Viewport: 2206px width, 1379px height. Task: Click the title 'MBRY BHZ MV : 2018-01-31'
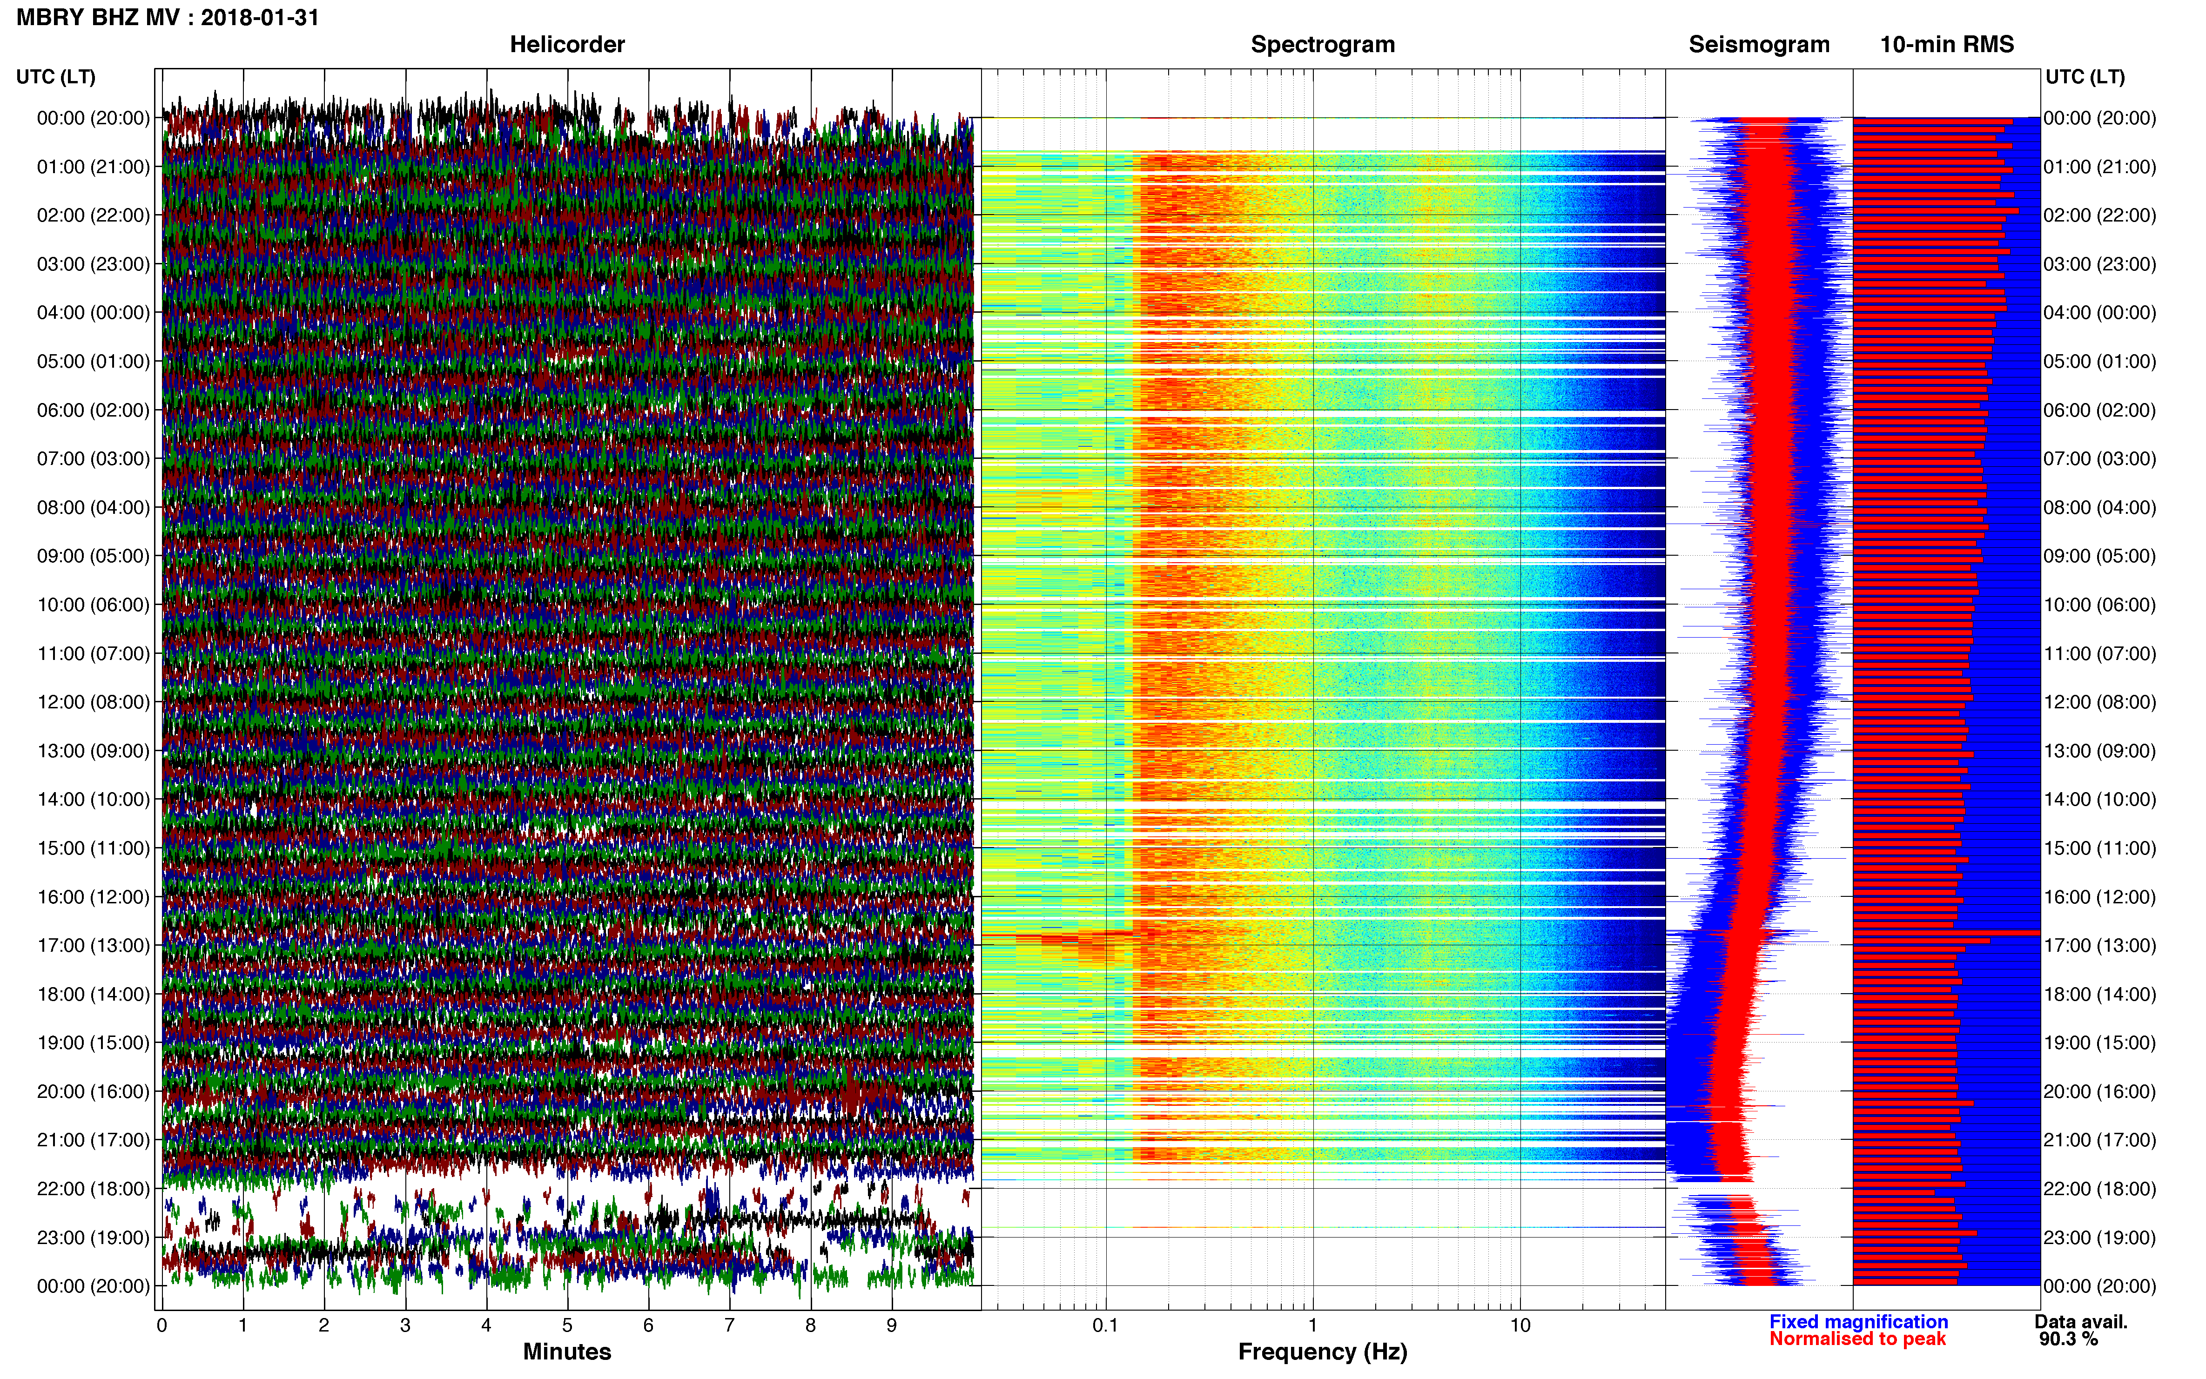168,17
